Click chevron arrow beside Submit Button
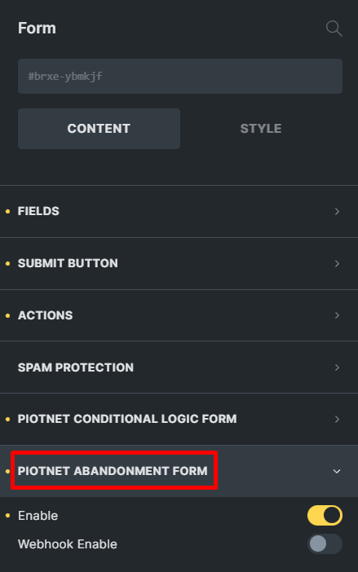This screenshot has height=572, width=358. click(x=337, y=263)
